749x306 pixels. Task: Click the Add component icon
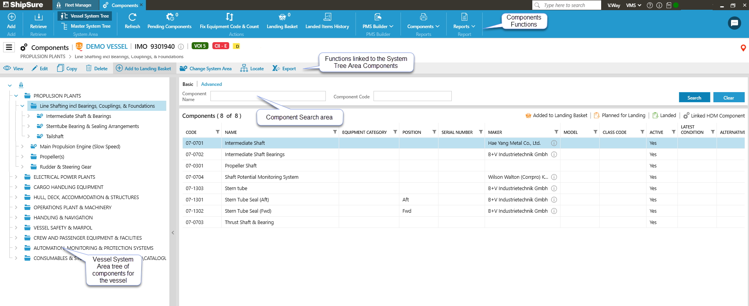pyautogui.click(x=11, y=17)
